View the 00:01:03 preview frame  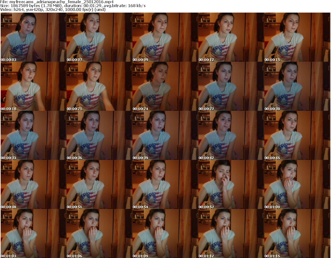(33, 233)
